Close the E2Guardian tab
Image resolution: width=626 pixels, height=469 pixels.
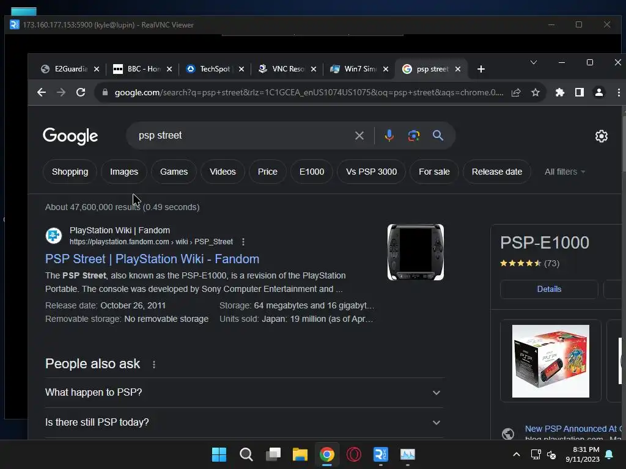tap(96, 69)
